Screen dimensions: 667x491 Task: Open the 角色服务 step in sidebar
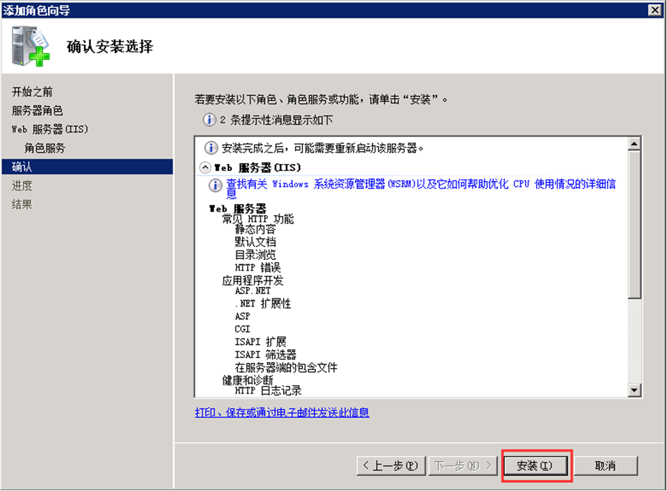click(44, 148)
